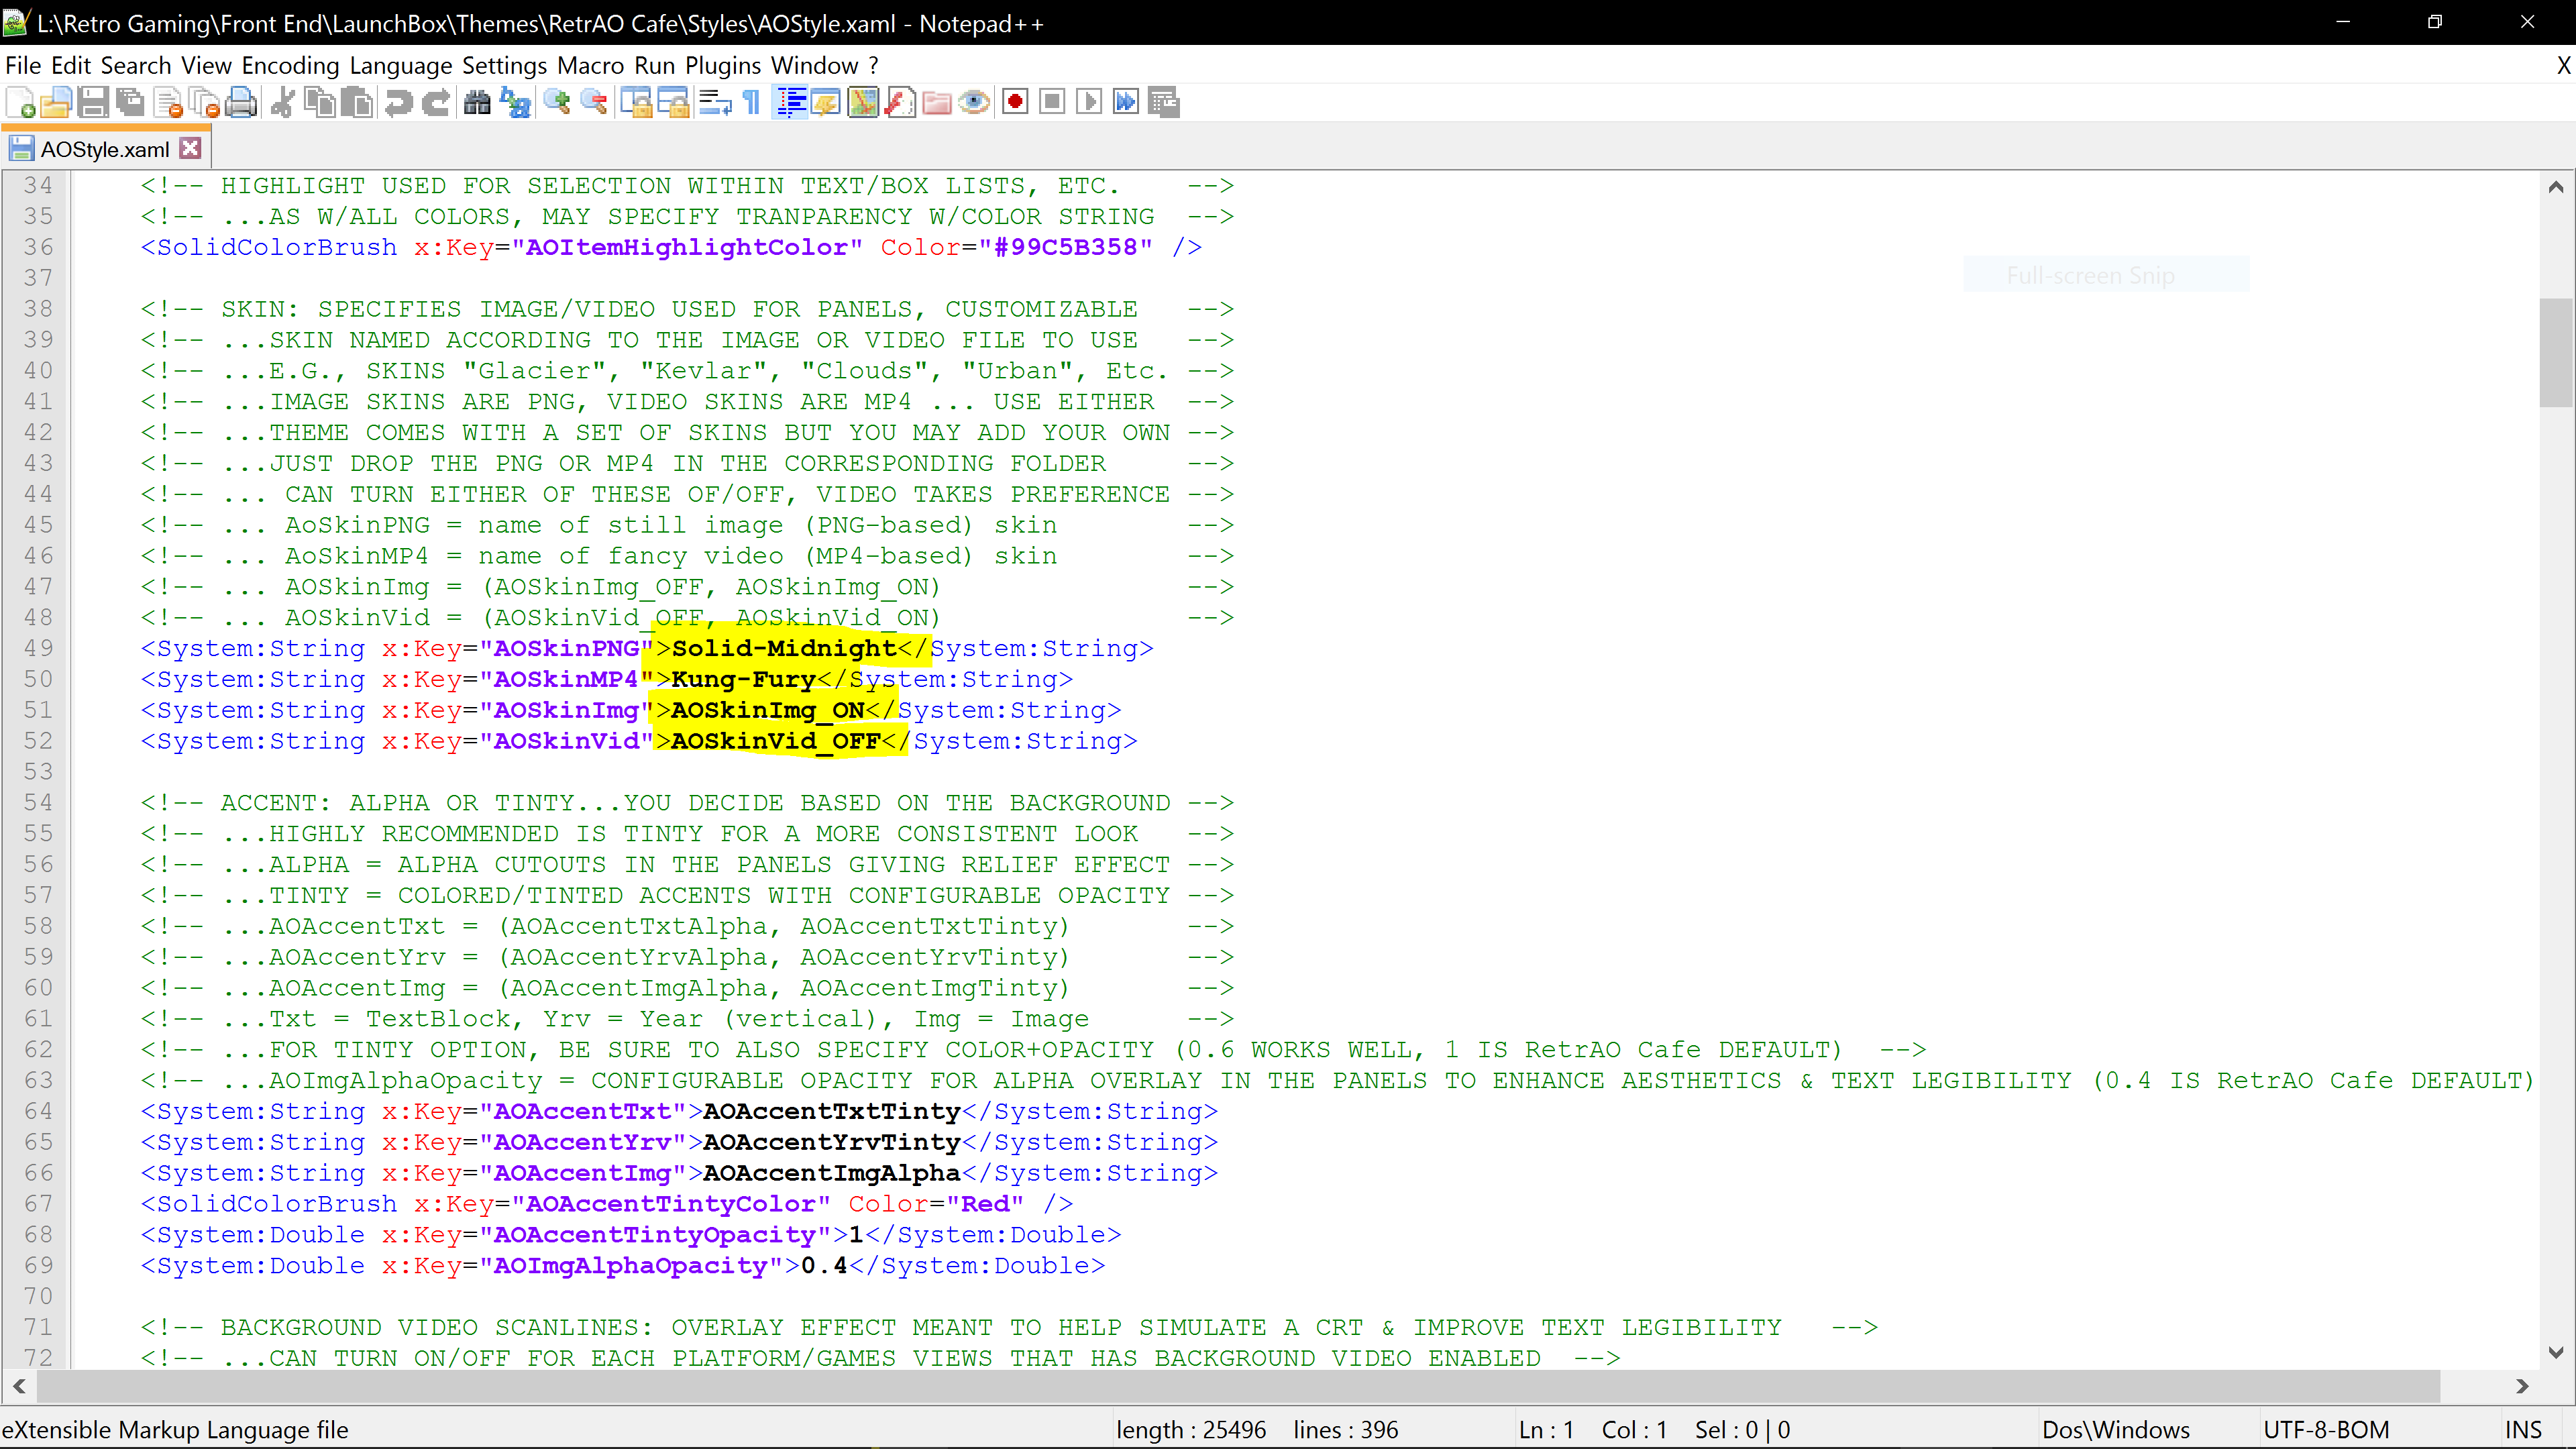Toggle the Word Wrap icon

click(x=715, y=102)
